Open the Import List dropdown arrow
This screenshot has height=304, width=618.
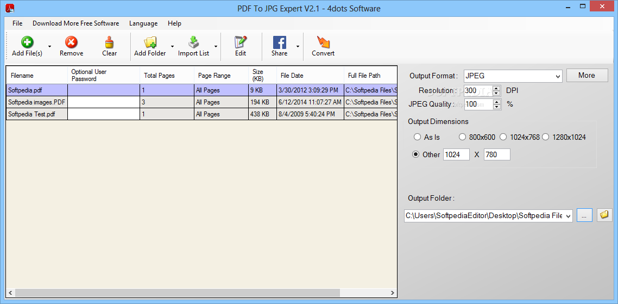tap(216, 46)
